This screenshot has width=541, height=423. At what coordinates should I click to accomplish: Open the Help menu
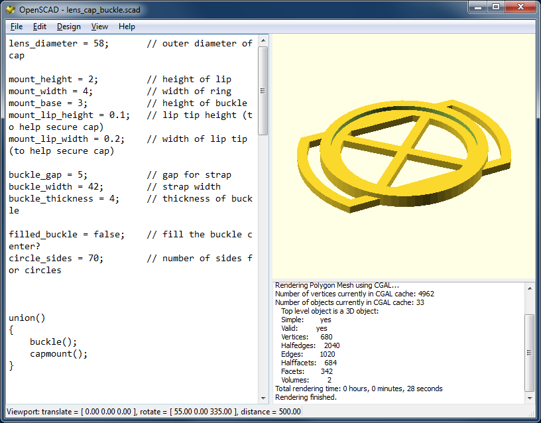coord(127,27)
